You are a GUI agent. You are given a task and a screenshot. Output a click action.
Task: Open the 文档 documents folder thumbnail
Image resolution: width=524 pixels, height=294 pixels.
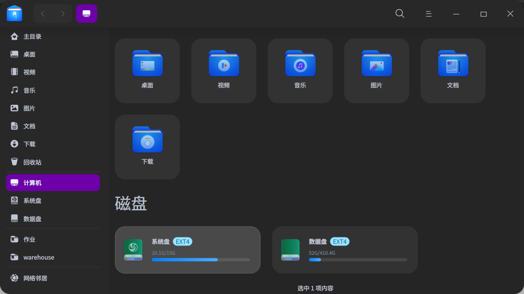click(453, 71)
